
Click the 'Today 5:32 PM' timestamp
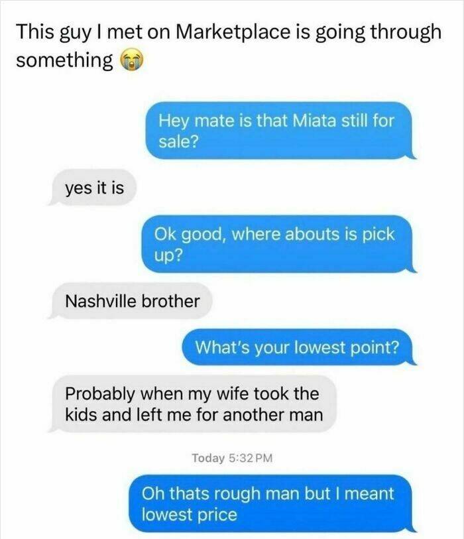[232, 458]
